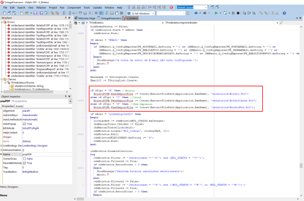Click the Alignment value paLeft
Viewport: 304px width, 201px height.
coord(26,111)
